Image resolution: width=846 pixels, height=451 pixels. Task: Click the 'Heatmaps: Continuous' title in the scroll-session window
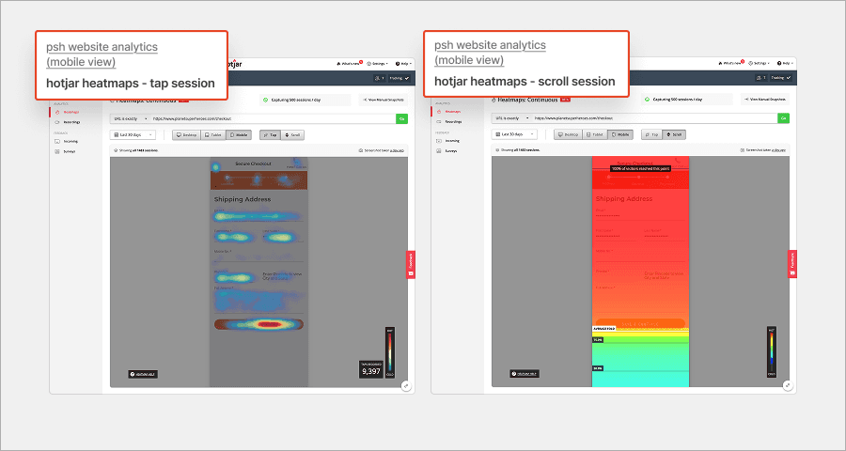[527, 100]
